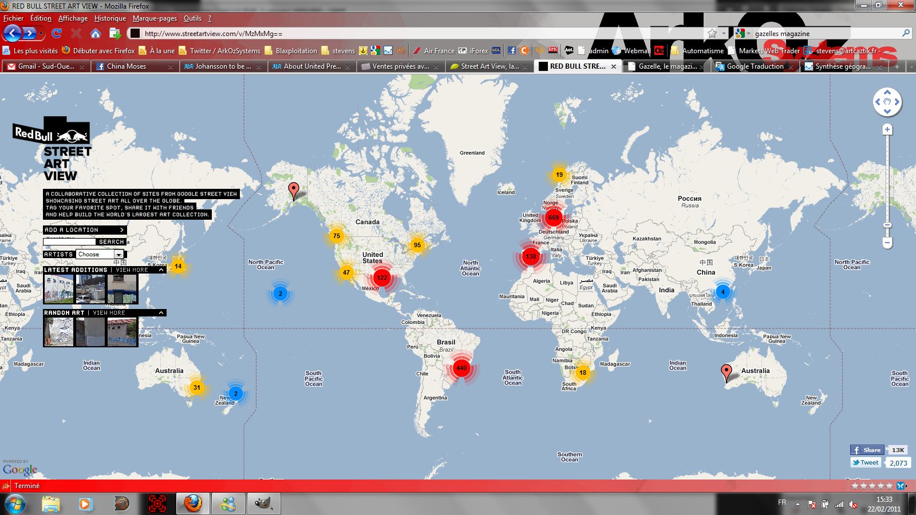This screenshot has width=916, height=515.
Task: Bookmark this page with the star icon
Action: click(x=712, y=33)
